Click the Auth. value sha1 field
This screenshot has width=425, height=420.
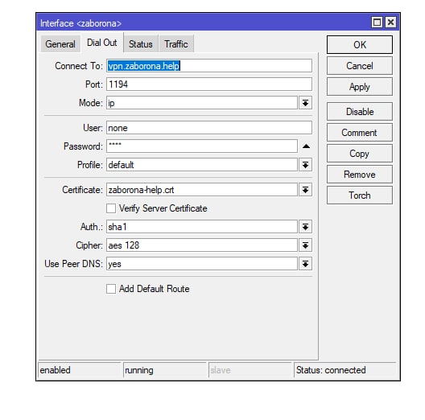(202, 227)
